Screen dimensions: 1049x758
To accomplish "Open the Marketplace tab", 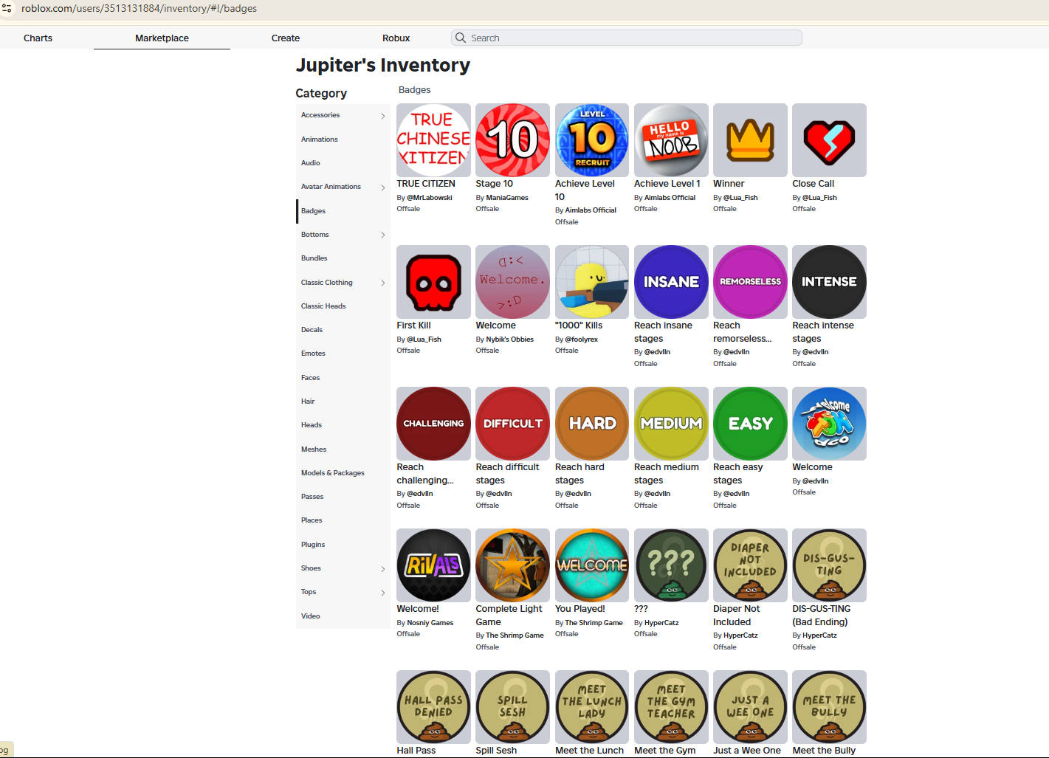I will (162, 38).
